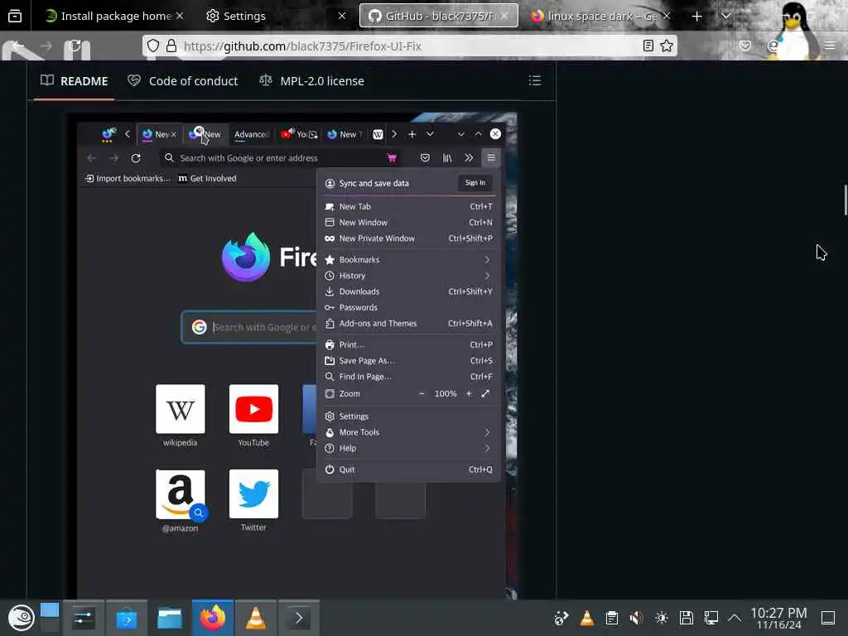Viewport: 848px width, 636px height.
Task: Open the network connections tray icon
Action: (711, 618)
